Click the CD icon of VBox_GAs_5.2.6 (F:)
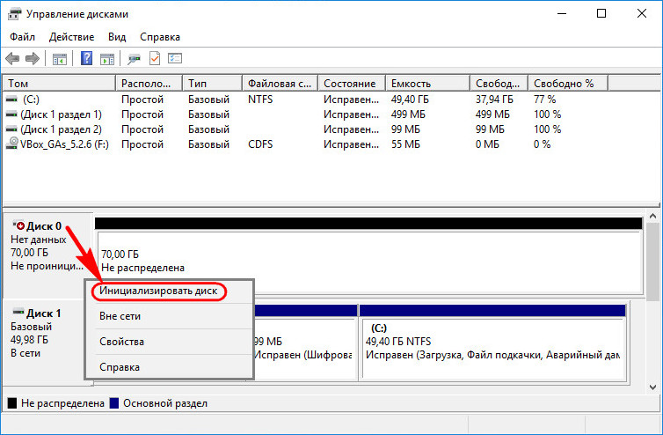 [x=11, y=144]
